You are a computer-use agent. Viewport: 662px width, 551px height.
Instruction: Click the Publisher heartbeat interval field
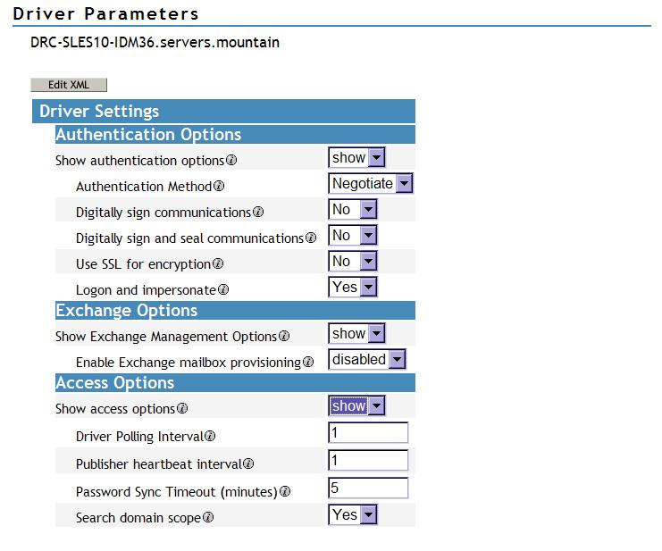pyautogui.click(x=368, y=460)
